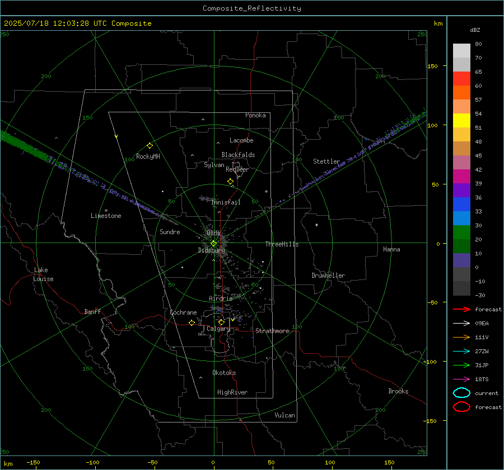Click the Olds label
This screenshot has height=470, width=504.
click(x=213, y=233)
